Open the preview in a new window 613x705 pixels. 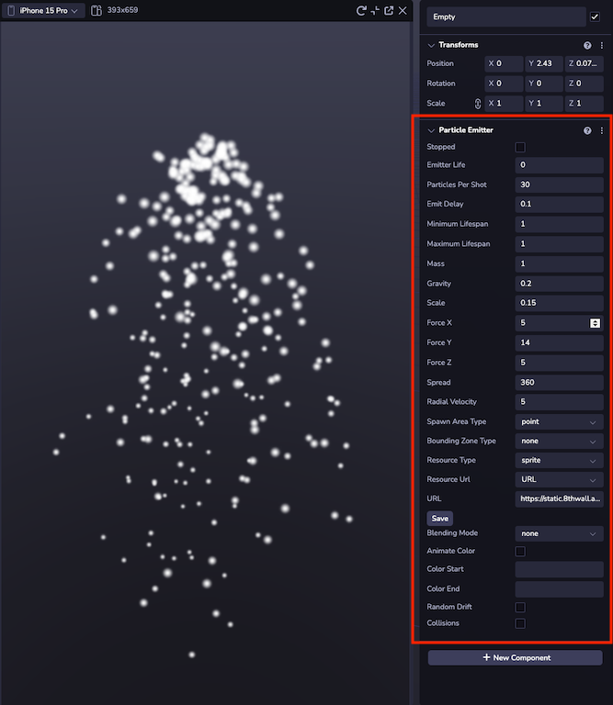coord(389,10)
